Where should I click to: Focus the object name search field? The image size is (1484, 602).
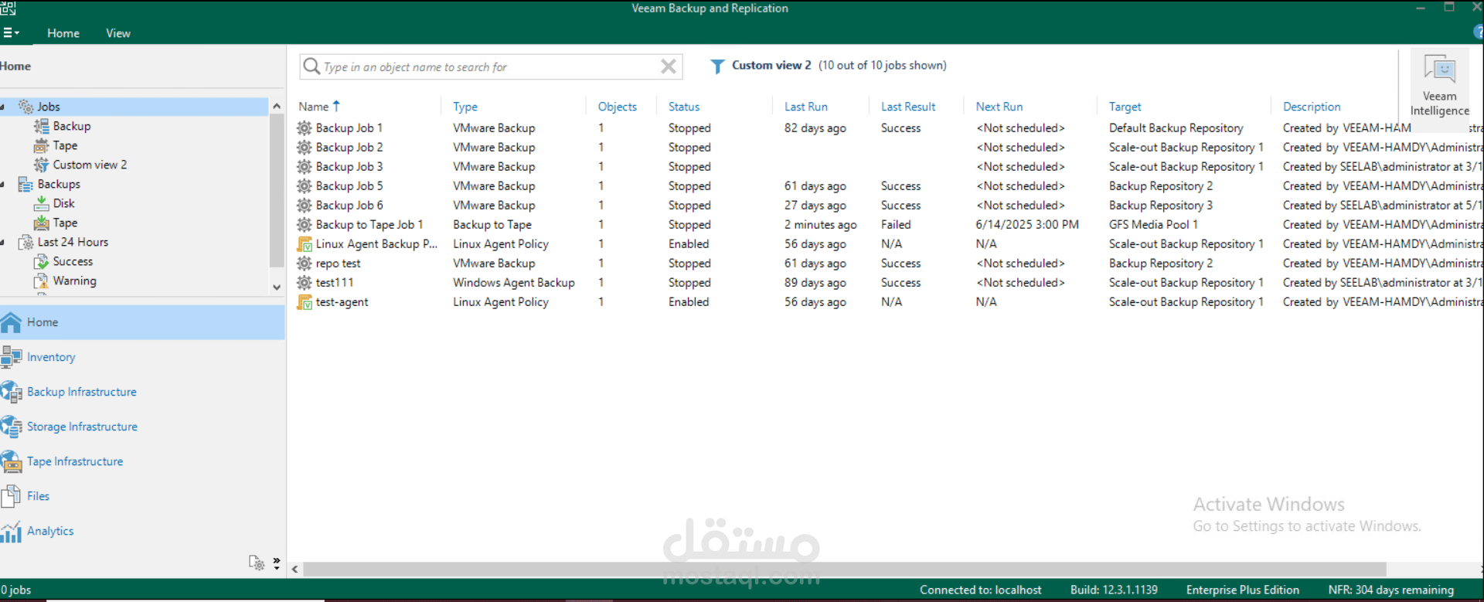pos(490,67)
